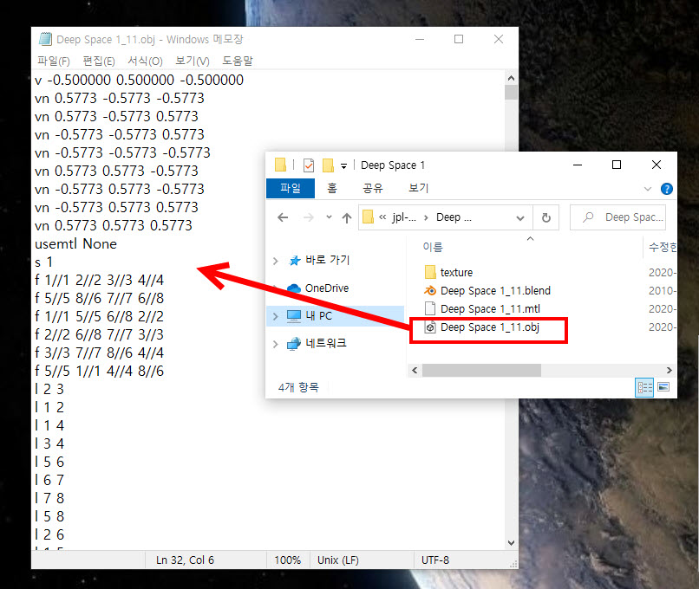Expand the ribbon with chevron arrow
This screenshot has height=589, width=699.
point(648,189)
